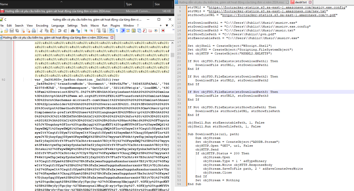Click line 43 'Dim objStream'
354x191 pixels.
point(208,138)
